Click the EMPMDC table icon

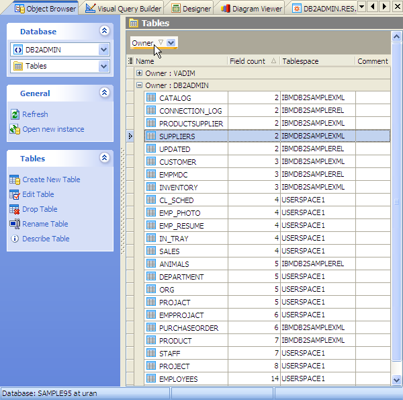tap(151, 174)
